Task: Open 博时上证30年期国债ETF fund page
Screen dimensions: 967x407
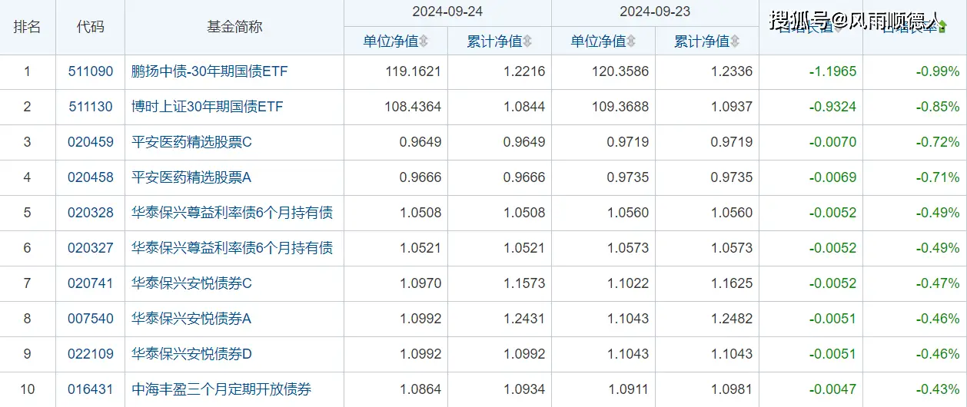Action: click(208, 107)
